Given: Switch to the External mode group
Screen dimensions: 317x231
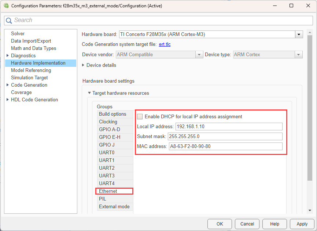Looking at the screenshot, I should coord(114,206).
